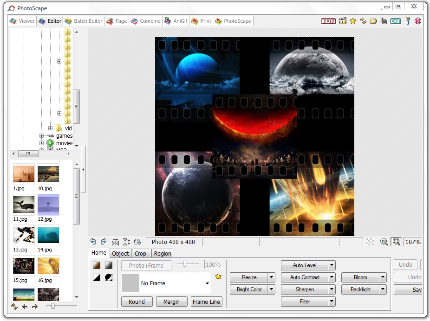
Task: Open the Backlight dropdown arrow
Action: pyautogui.click(x=383, y=289)
